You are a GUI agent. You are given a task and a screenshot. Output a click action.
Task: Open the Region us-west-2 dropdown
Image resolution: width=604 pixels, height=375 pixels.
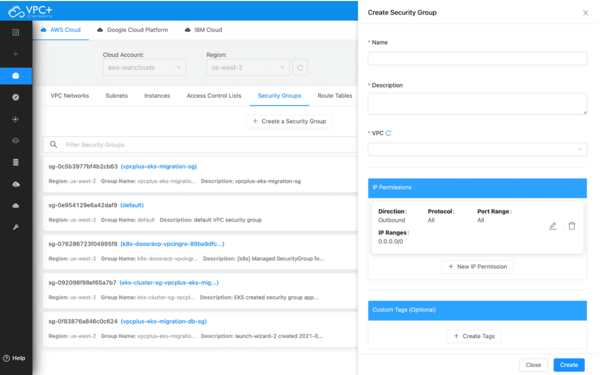pos(248,67)
